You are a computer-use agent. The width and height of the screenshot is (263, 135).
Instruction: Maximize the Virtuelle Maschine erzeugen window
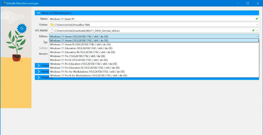(247, 3)
